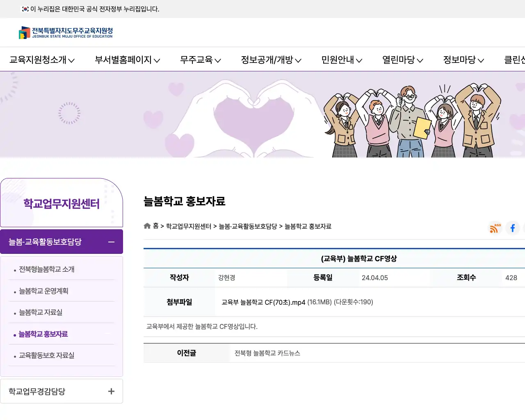Open the 민원안내 navigation menu

coord(342,60)
